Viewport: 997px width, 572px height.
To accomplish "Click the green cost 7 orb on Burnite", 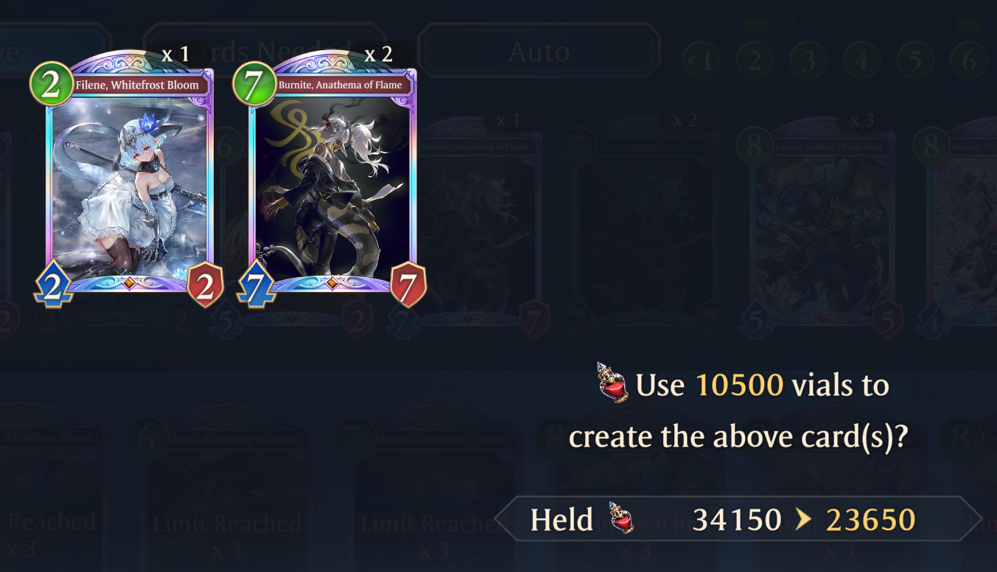I will (x=254, y=85).
